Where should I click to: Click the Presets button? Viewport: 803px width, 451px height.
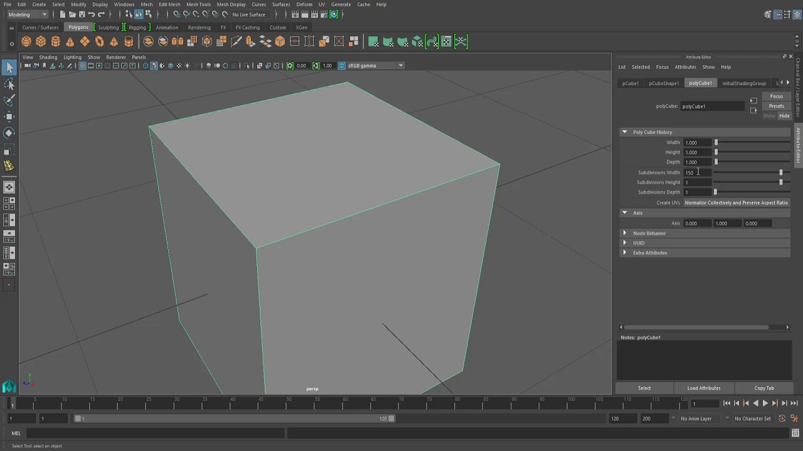tap(776, 106)
